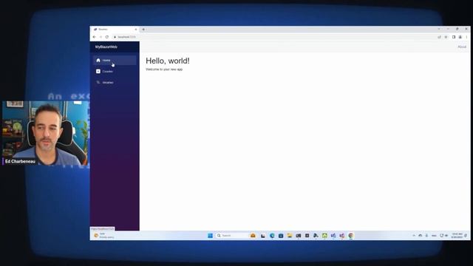Screen dimensions: 473x266
Task: Open the Weather page in sidebar
Action: (x=115, y=82)
